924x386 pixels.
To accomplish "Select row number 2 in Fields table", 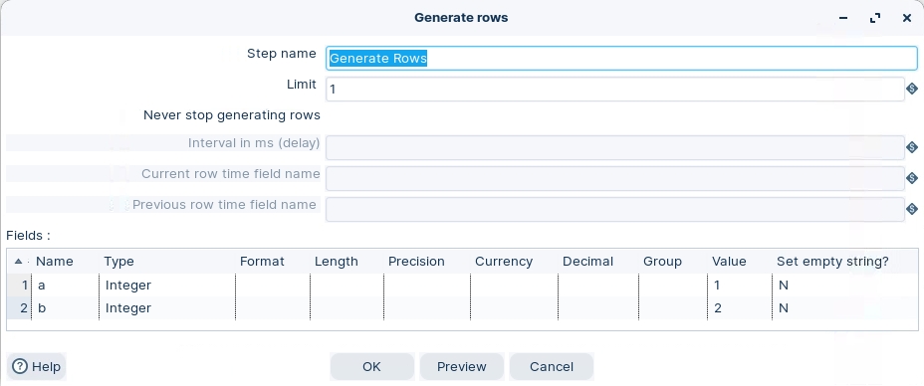I will click(x=20, y=308).
